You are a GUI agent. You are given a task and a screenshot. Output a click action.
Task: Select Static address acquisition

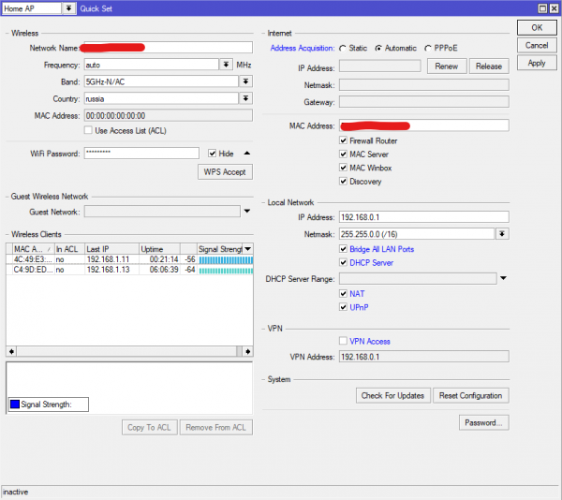(342, 47)
